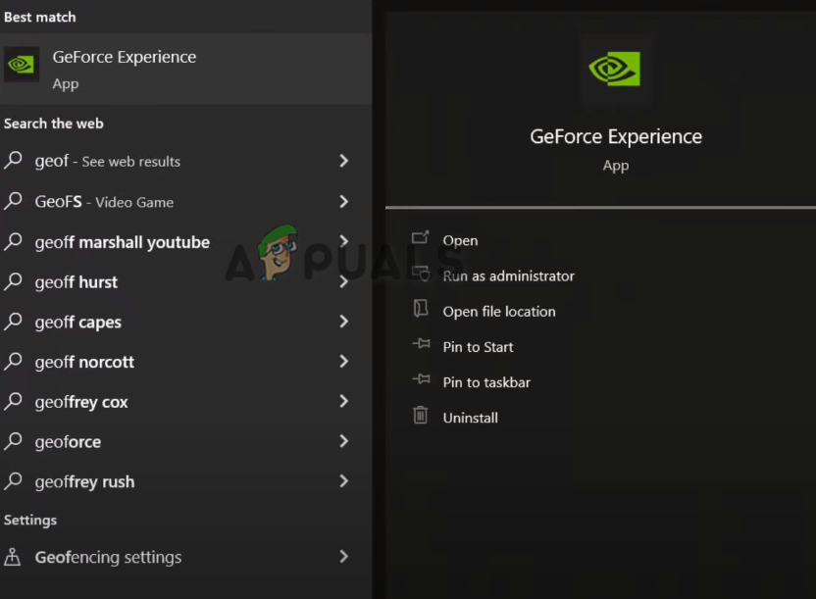Click the folder icon next to Open file location

coord(422,311)
